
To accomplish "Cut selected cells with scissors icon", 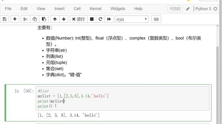I will (x=25, y=19).
